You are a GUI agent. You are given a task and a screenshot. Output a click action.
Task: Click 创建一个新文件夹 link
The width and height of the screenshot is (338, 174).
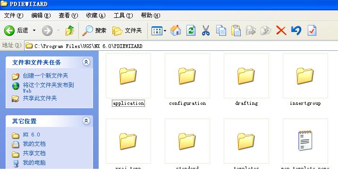point(45,76)
